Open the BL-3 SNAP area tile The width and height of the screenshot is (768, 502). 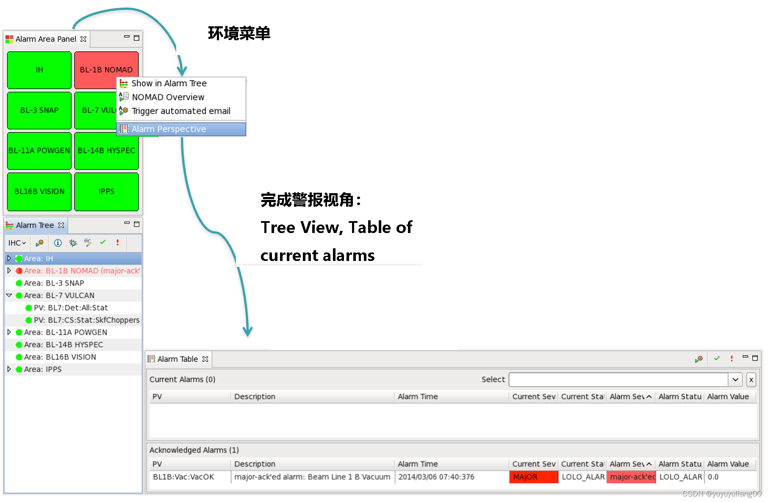pyautogui.click(x=39, y=110)
